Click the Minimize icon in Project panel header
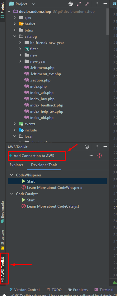The height and width of the screenshot is (296, 117). [x=105, y=4]
